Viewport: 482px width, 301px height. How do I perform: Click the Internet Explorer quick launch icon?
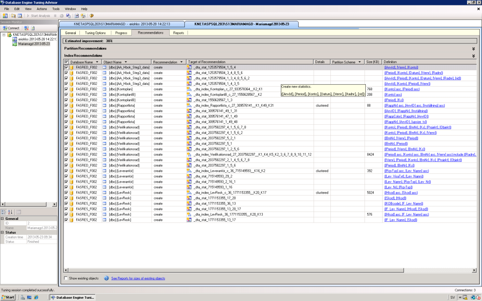click(36, 297)
